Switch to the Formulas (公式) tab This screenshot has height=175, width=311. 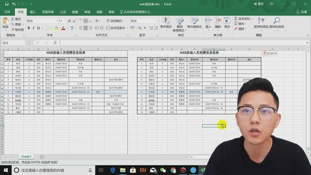pos(63,12)
